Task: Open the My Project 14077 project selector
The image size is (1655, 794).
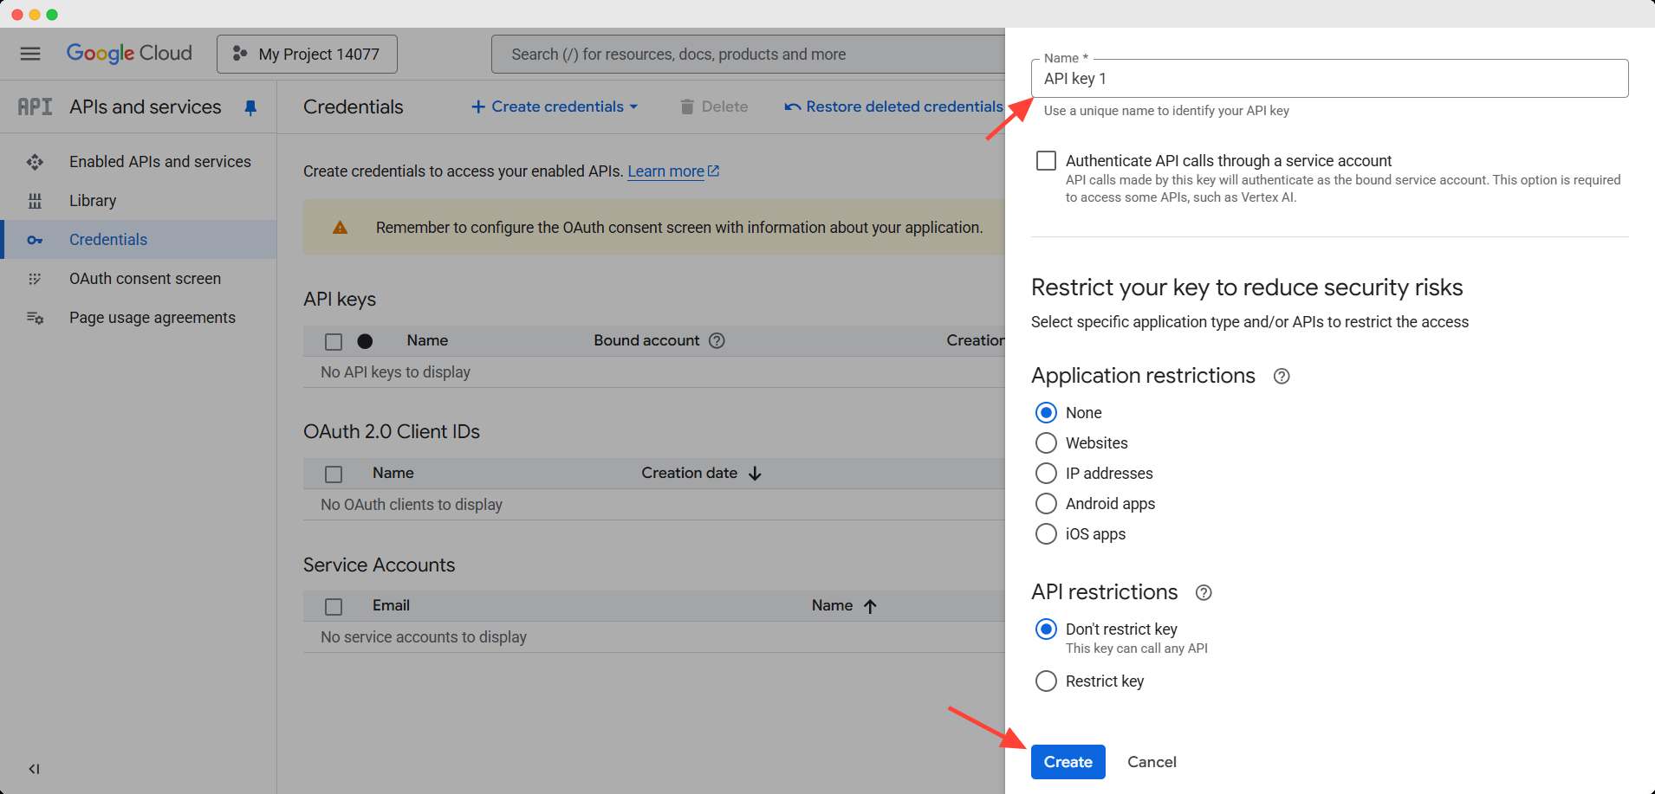Action: pos(307,53)
